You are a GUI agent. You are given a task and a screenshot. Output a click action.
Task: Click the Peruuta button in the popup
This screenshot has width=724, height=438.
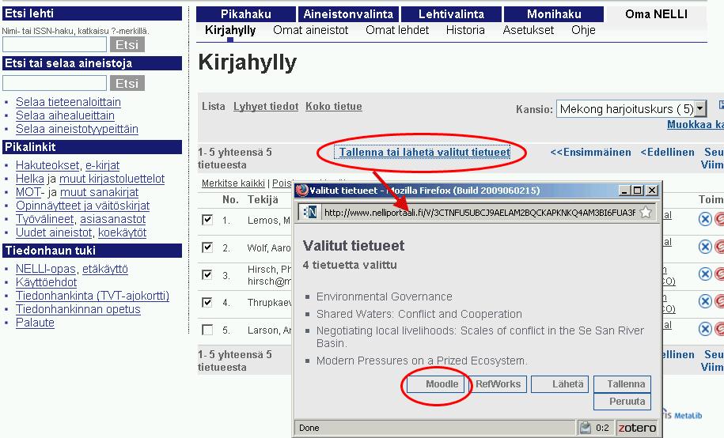point(623,402)
